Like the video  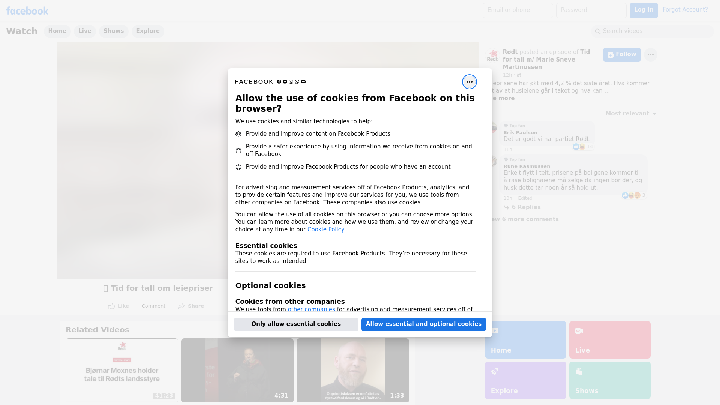(x=118, y=306)
